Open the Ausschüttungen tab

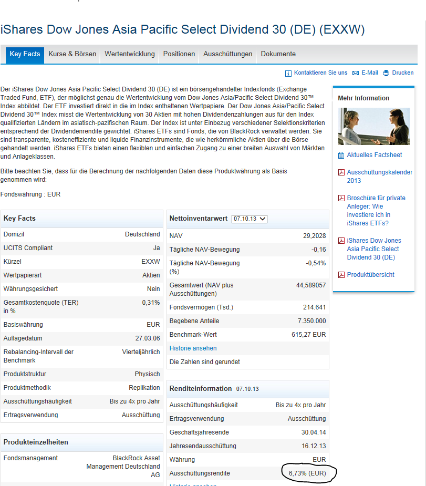228,54
